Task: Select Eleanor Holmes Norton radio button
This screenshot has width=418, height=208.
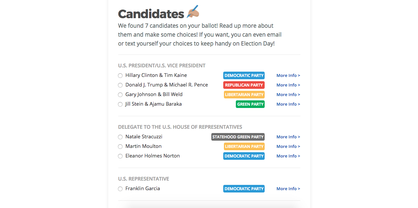Action: point(120,156)
